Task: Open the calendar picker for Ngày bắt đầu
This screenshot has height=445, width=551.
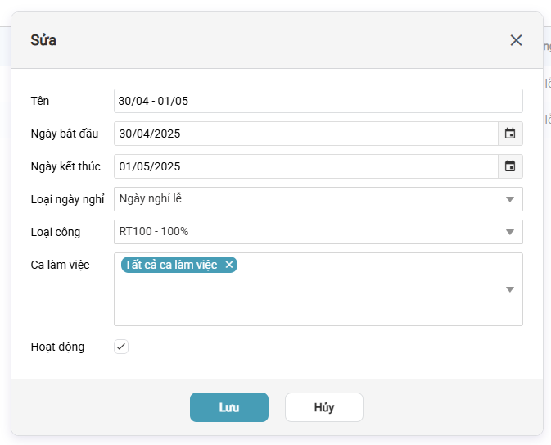Action: tap(510, 134)
